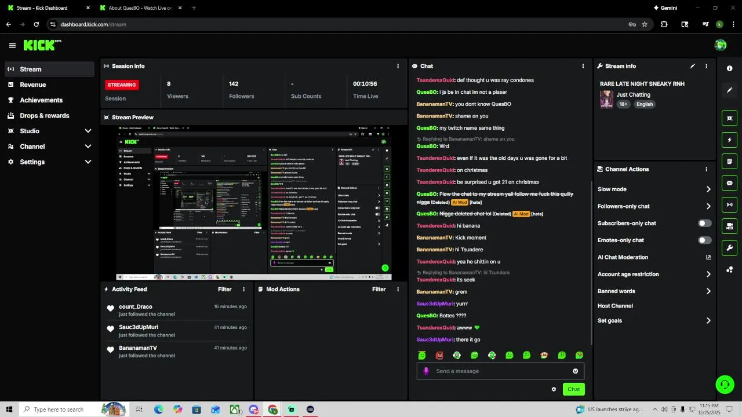This screenshot has height=417, width=742.
Task: Open Achievements in sidebar
Action: click(49, 100)
